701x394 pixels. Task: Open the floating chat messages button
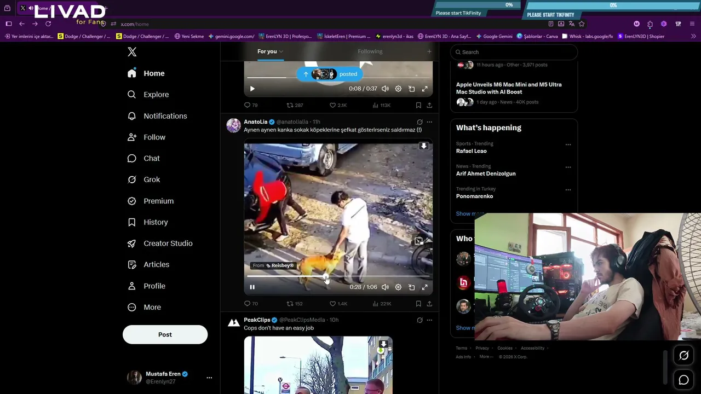coord(684,380)
